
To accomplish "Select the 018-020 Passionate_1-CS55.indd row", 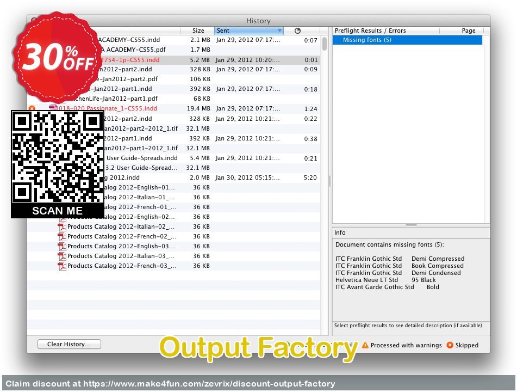I will [173, 108].
